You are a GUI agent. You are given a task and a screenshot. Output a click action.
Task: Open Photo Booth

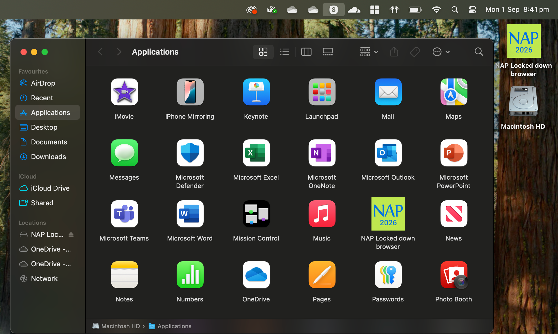pyautogui.click(x=453, y=275)
